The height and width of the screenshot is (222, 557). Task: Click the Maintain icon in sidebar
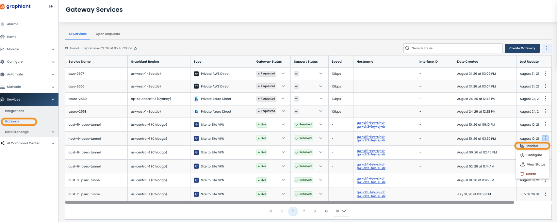point(2,87)
